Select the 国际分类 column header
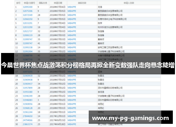 tap(43, 3)
